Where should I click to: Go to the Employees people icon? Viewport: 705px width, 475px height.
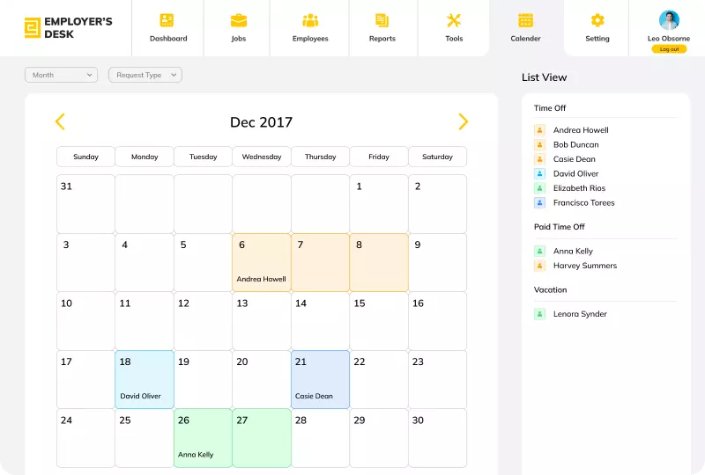coord(310,20)
